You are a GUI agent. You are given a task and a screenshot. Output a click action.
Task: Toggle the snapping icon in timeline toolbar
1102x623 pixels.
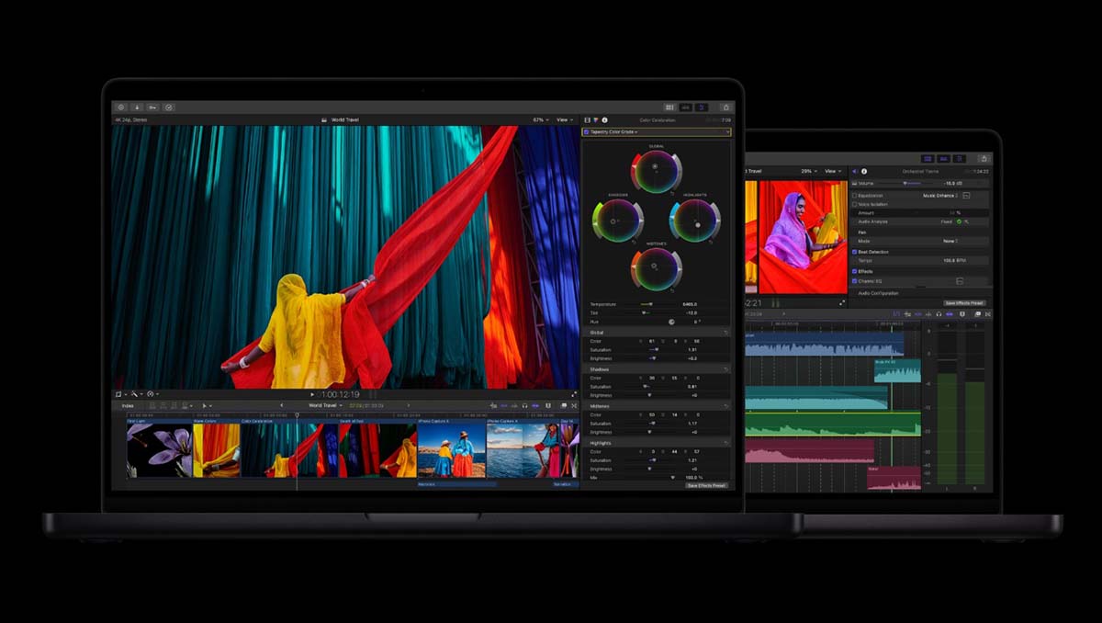(535, 405)
